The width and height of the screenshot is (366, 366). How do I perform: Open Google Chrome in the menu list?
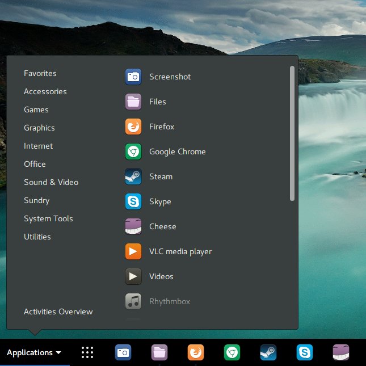[x=176, y=152]
